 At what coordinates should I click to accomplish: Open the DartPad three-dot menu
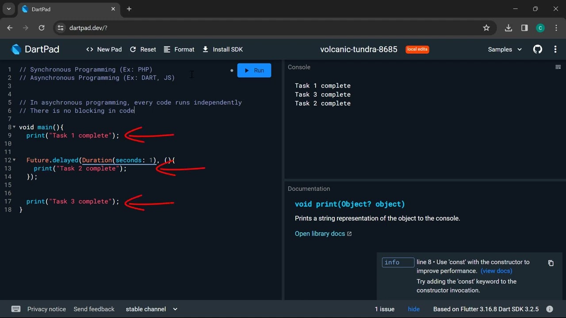tap(555, 49)
